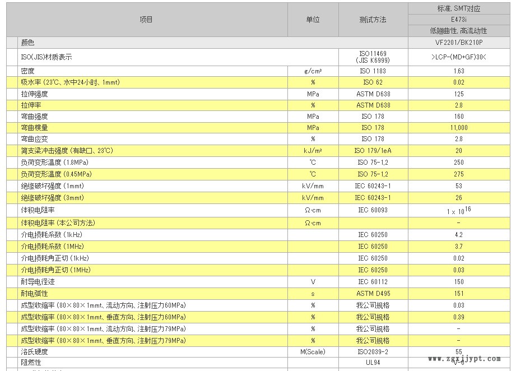This screenshot has height=371, width=516.
Task: Click the 洛氏硬度 row label
Action: point(34,352)
